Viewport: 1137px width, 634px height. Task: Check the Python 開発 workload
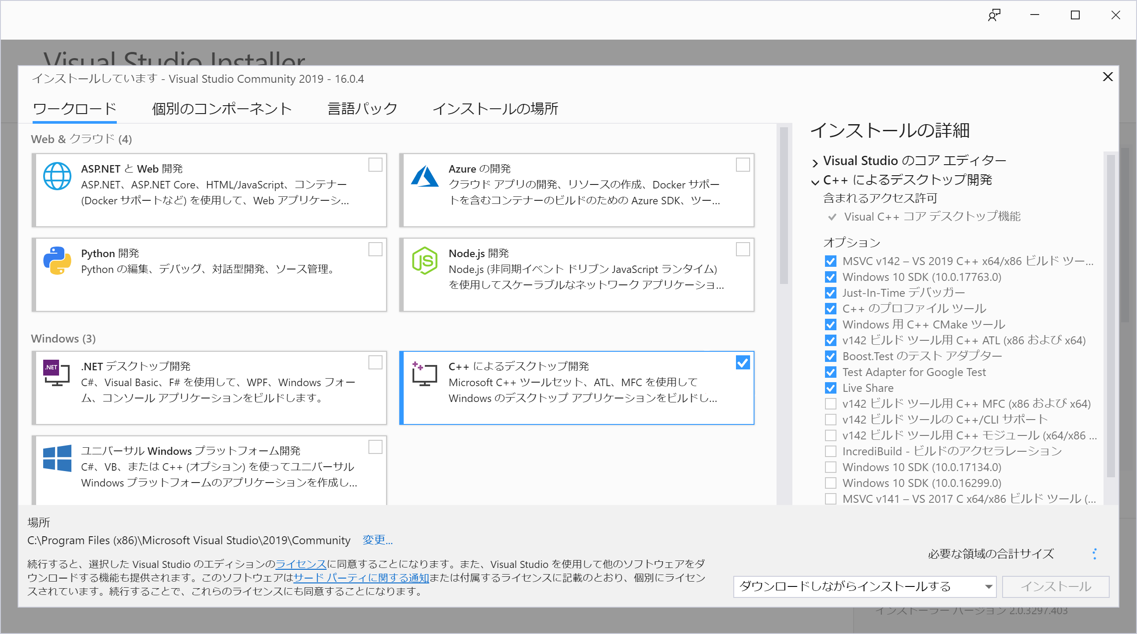tap(375, 250)
